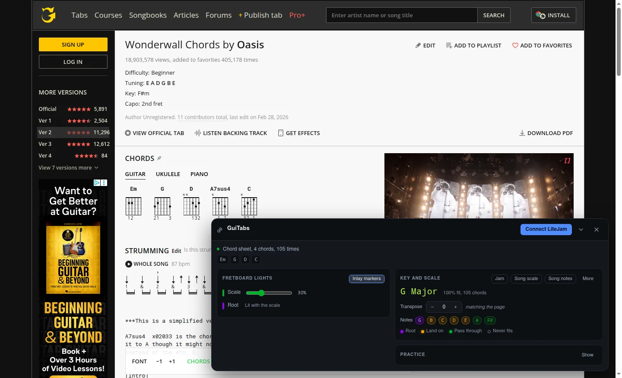Increase font size with +1
Image resolution: width=622 pixels, height=378 pixels.
pyautogui.click(x=172, y=362)
